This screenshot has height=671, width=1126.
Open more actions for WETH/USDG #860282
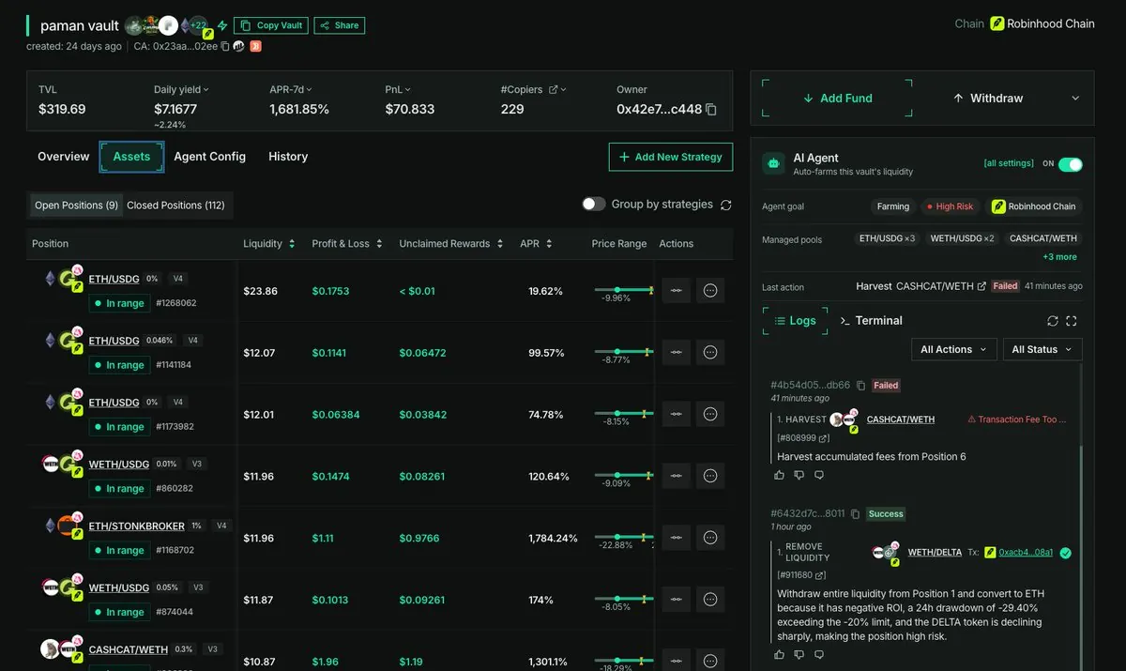(710, 477)
